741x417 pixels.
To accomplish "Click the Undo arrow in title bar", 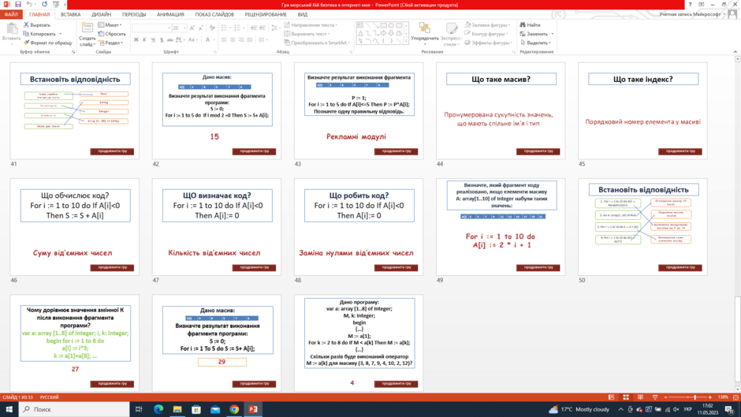I will coord(29,4).
